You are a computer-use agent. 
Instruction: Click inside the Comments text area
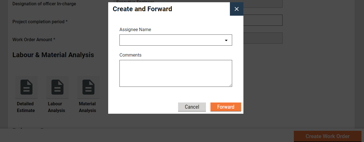click(x=176, y=73)
